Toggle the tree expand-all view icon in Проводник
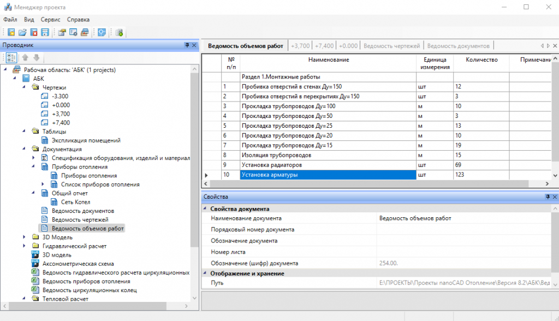The image size is (559, 321). click(11, 58)
